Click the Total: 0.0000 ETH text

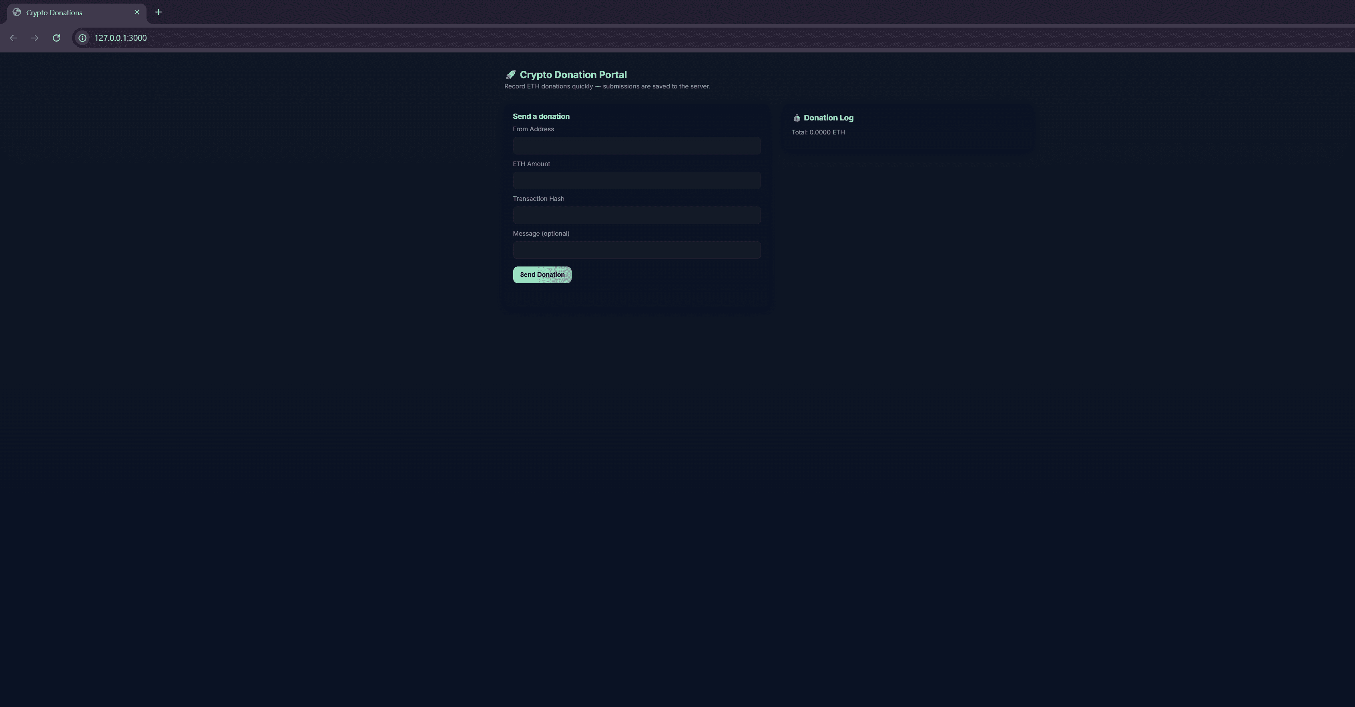point(818,132)
